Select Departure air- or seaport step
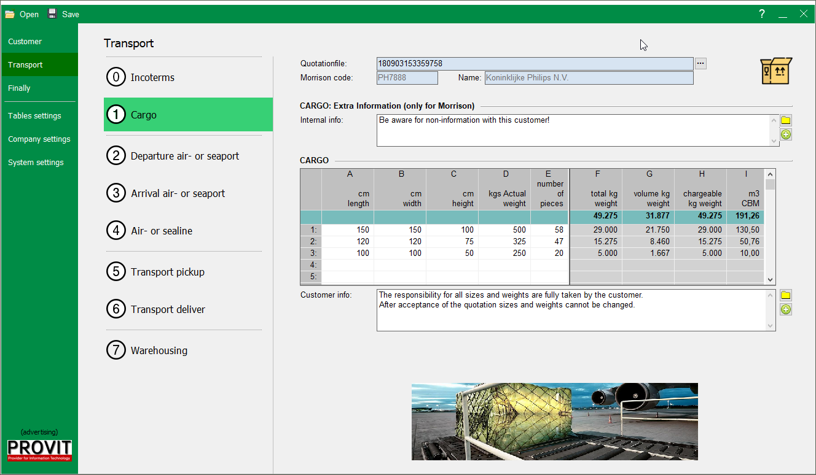 tap(184, 156)
